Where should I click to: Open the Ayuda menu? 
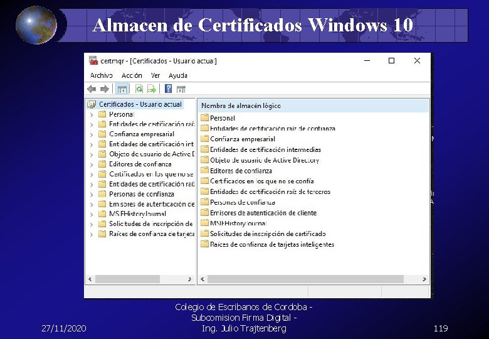(178, 75)
